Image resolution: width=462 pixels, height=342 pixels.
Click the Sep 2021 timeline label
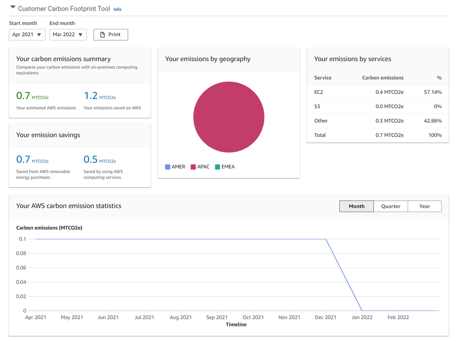click(217, 317)
